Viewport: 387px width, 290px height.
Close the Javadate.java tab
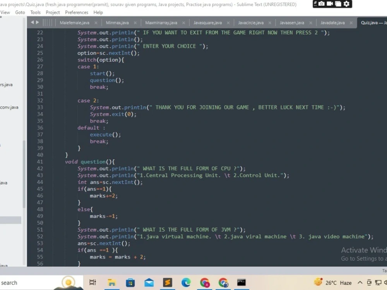pos(351,23)
